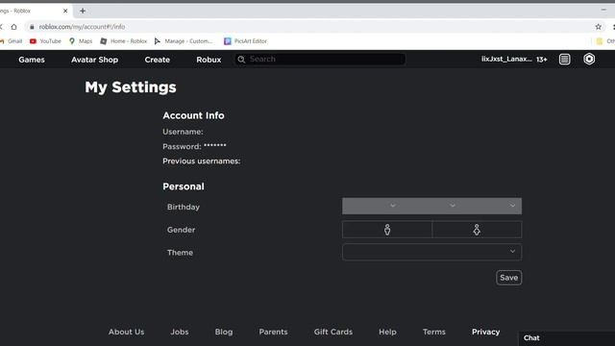Open the Maps bookmark

pyautogui.click(x=81, y=41)
